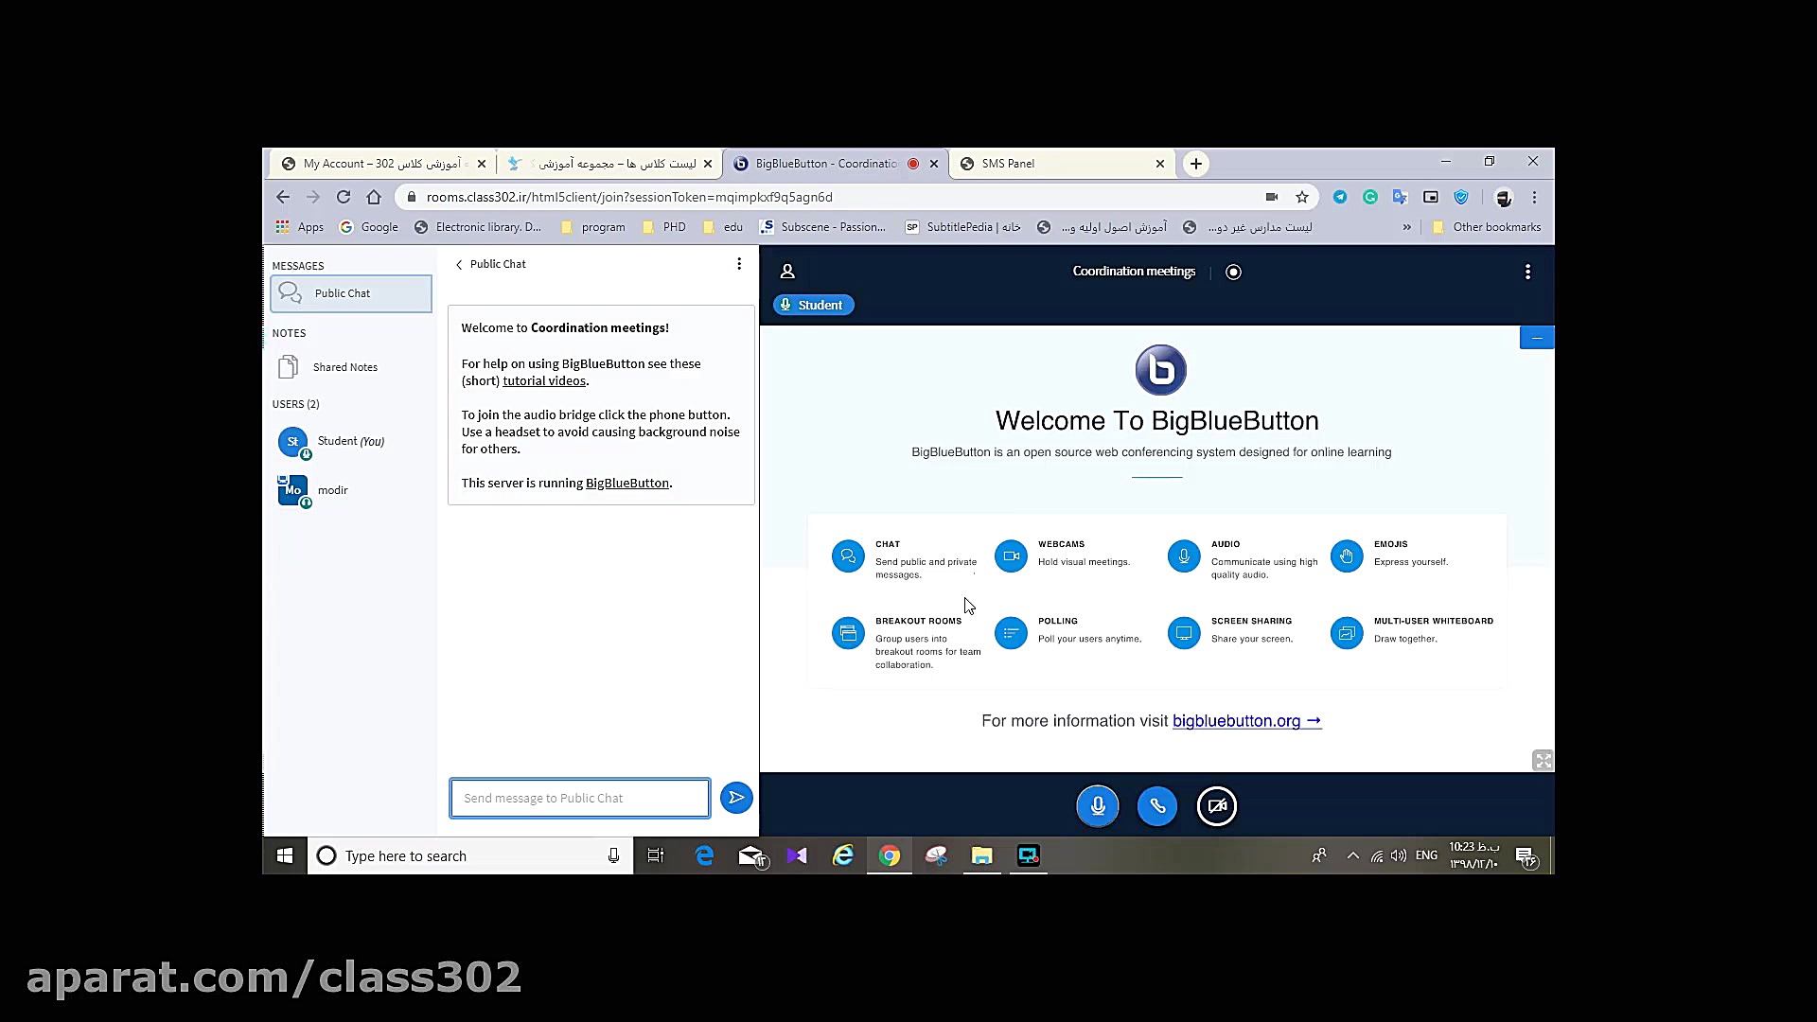Open Public Chat options menu
This screenshot has height=1022, width=1817.
(738, 264)
